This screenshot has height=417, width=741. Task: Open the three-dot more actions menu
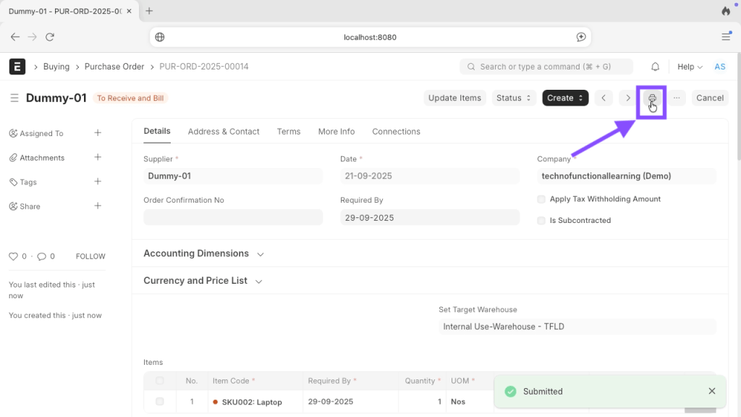click(677, 98)
